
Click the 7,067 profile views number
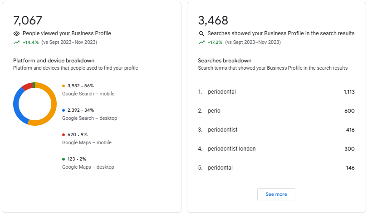[x=28, y=20]
